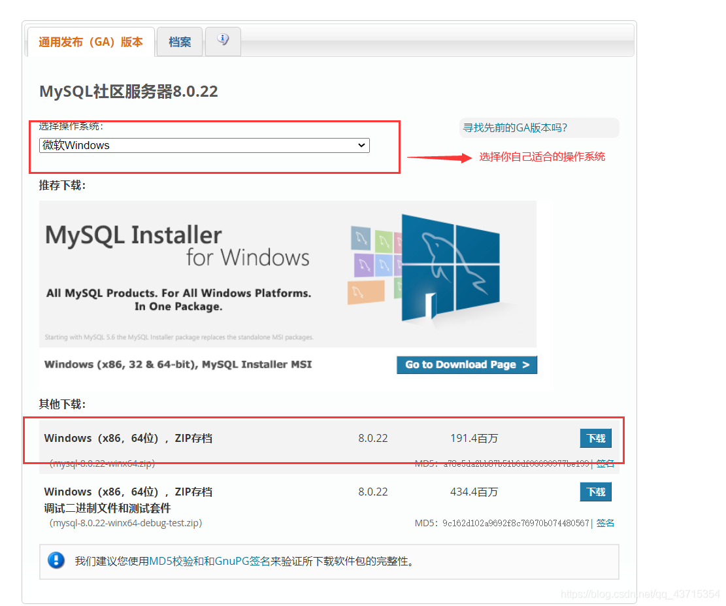Click 下载 for the 434.4百万 debug ZIP
This screenshot has width=726, height=606.
pos(595,492)
